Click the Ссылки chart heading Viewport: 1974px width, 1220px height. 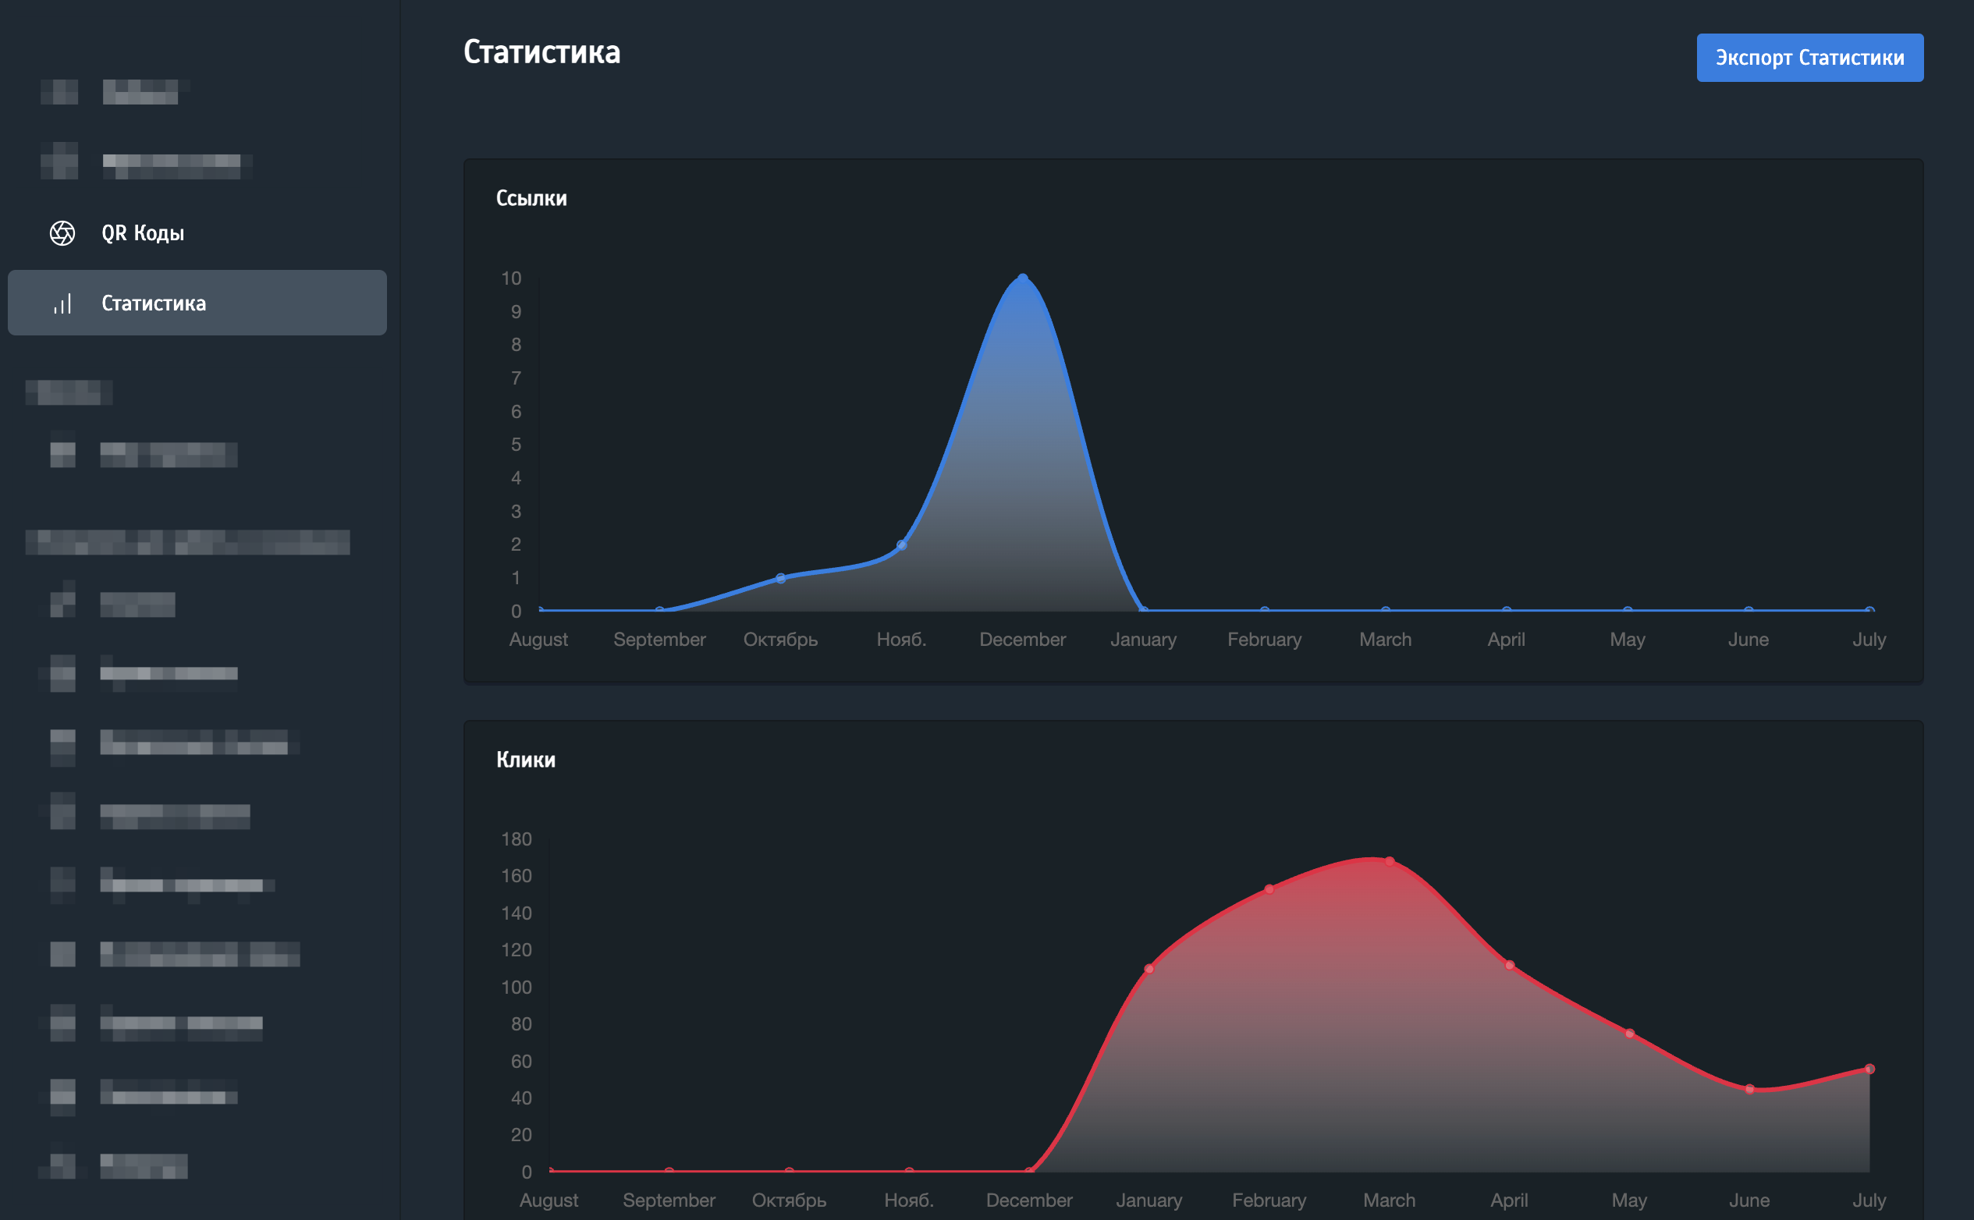pyautogui.click(x=531, y=198)
